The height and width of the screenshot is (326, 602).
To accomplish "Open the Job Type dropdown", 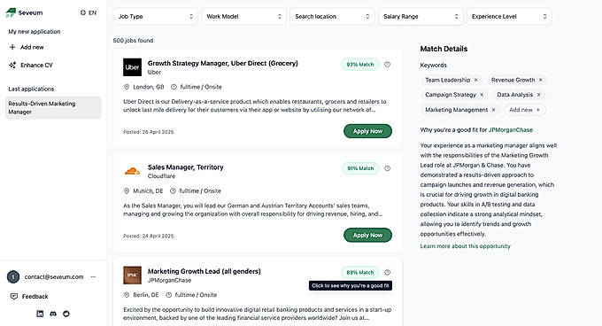I will pos(156,17).
